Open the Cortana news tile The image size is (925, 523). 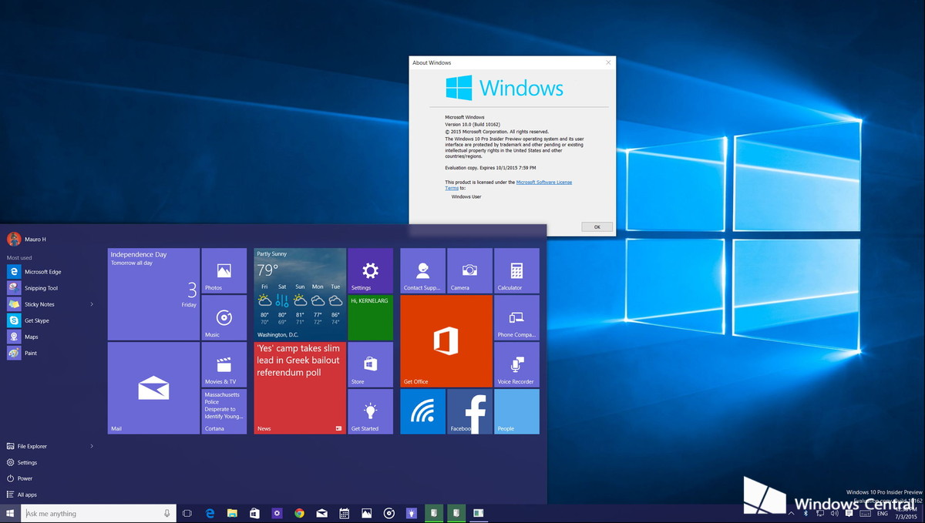click(224, 411)
